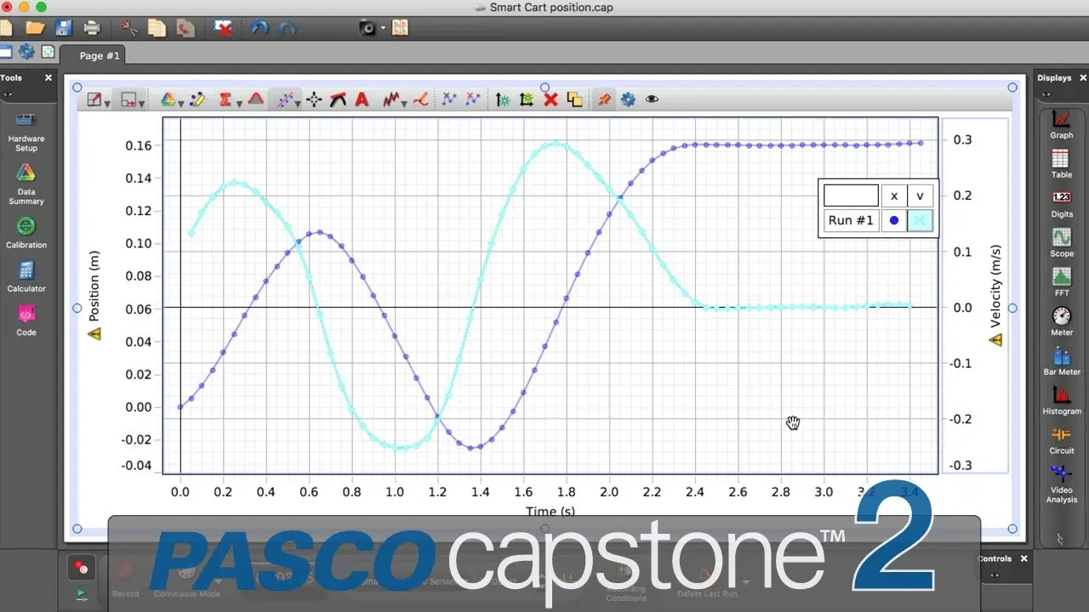Undo the last action
1089x612 pixels.
[260, 28]
